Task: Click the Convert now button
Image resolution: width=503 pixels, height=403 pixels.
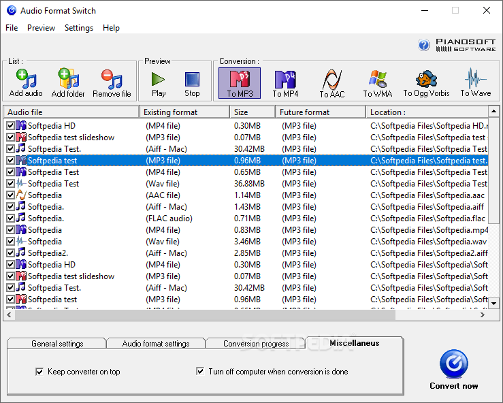Action: [453, 370]
